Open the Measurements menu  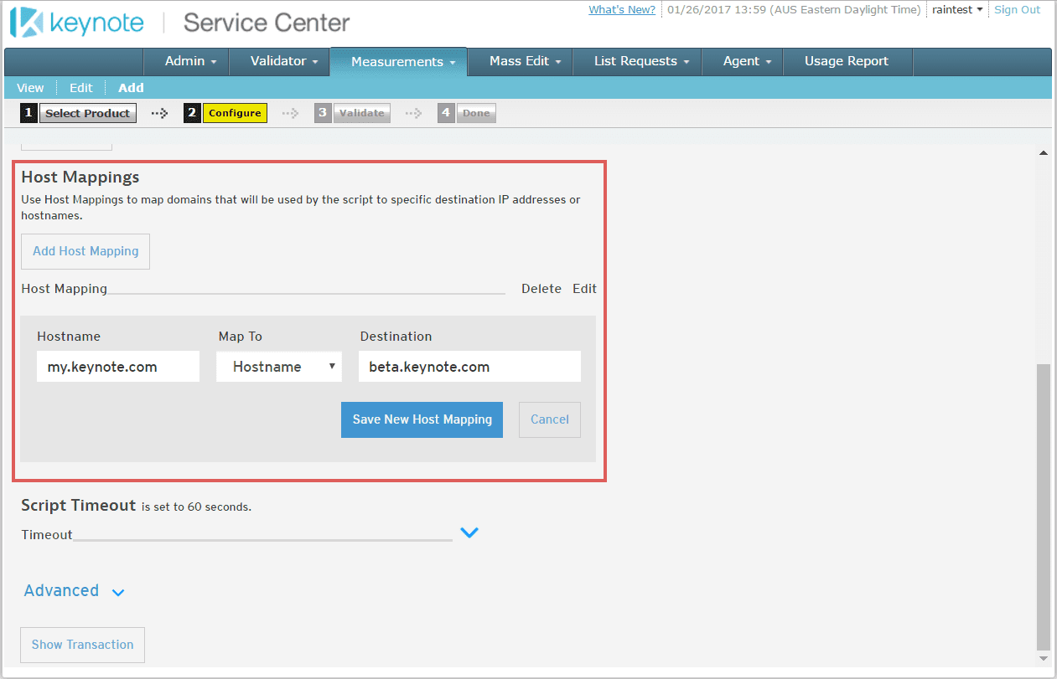[x=403, y=62]
